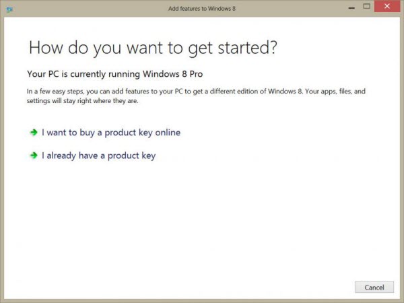Image resolution: width=404 pixels, height=303 pixels.
Task: Click the app icon in title bar
Action: pyautogui.click(x=9, y=10)
